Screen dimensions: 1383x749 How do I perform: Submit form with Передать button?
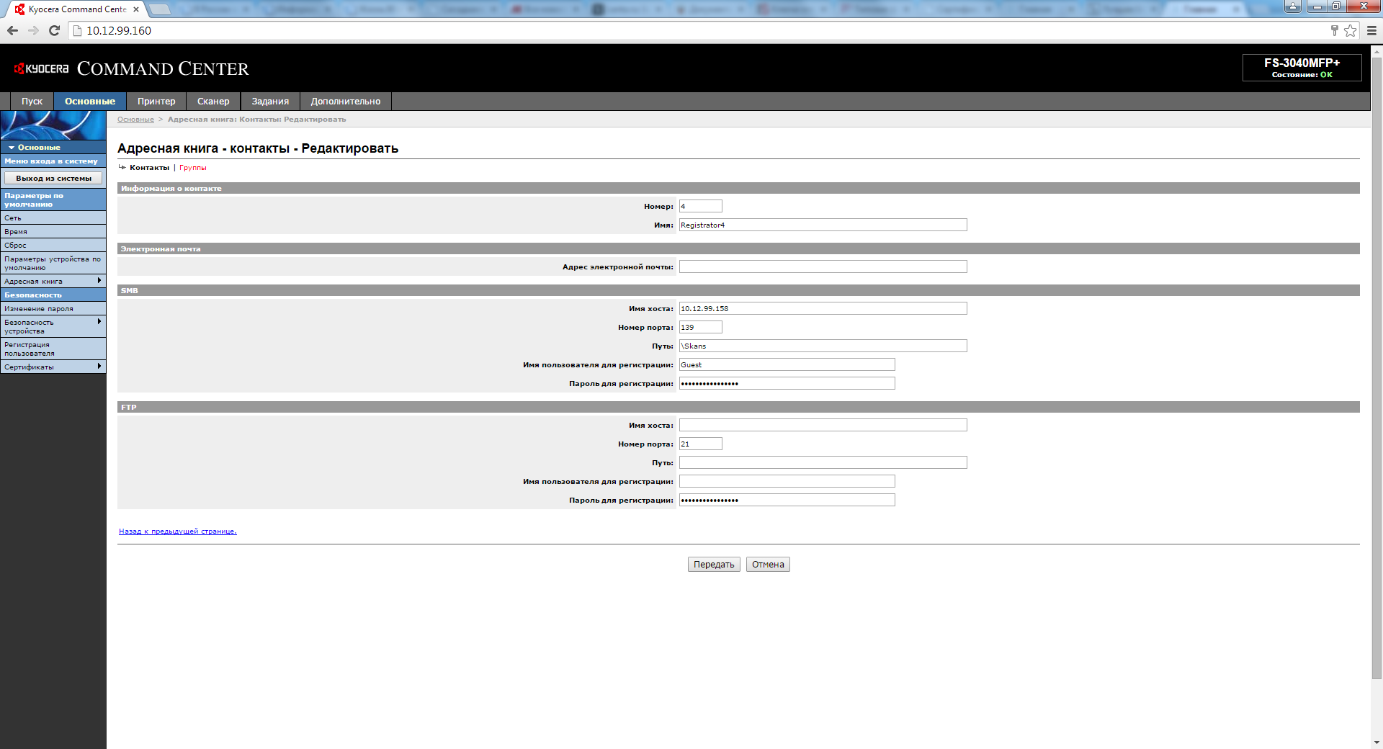pos(714,565)
